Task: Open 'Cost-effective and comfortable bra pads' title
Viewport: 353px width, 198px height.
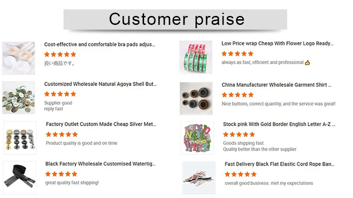Action: (99, 45)
